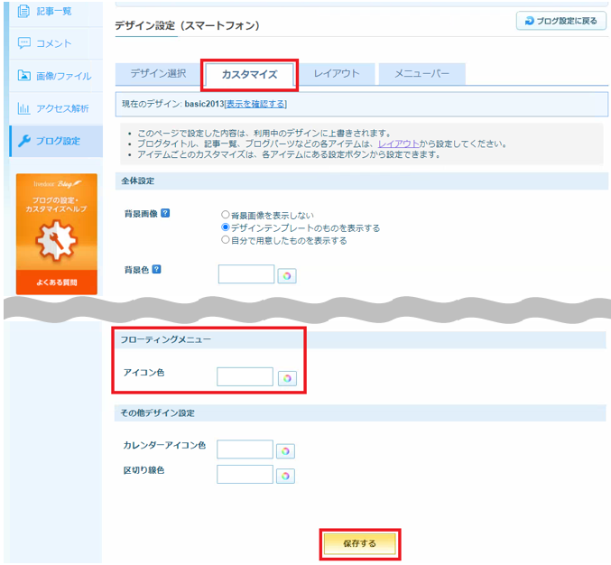The image size is (611, 565).
Task: Click the help icon next to 背景画像
Action: 165,213
